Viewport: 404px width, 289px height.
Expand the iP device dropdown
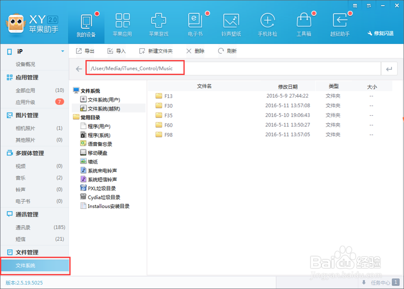[63, 51]
